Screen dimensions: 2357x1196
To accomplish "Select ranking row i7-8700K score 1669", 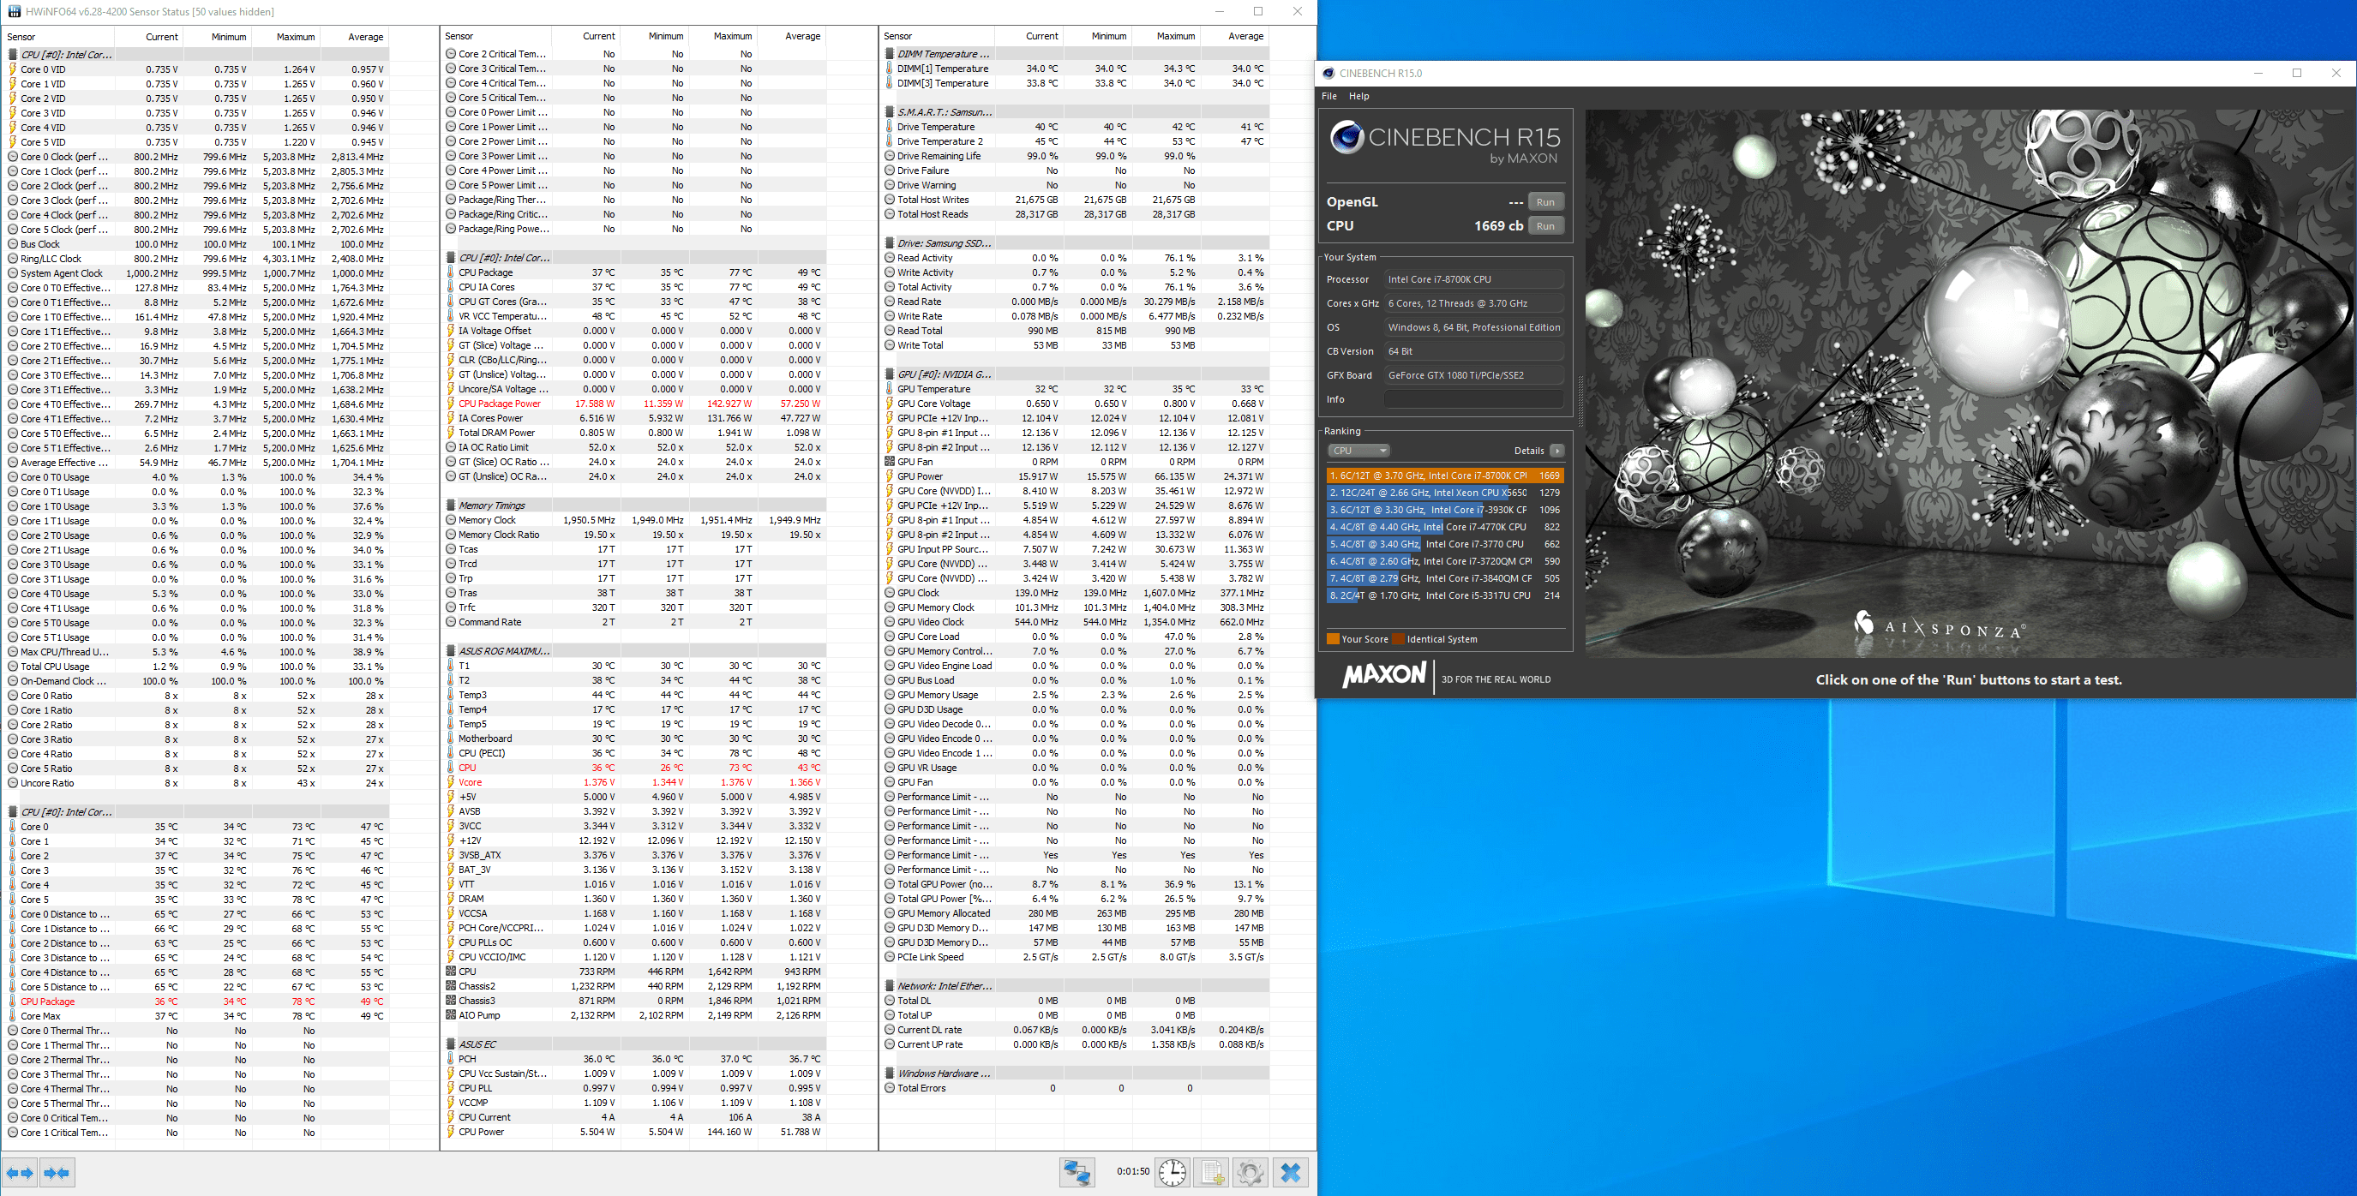I will (1444, 475).
